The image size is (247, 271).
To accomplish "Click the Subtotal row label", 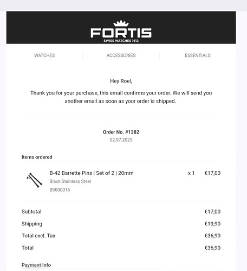I will tap(31, 212).
